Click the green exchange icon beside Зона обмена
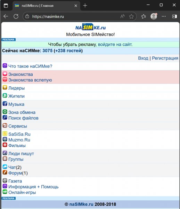This screenshot has width=180, height=209. click(x=5, y=112)
